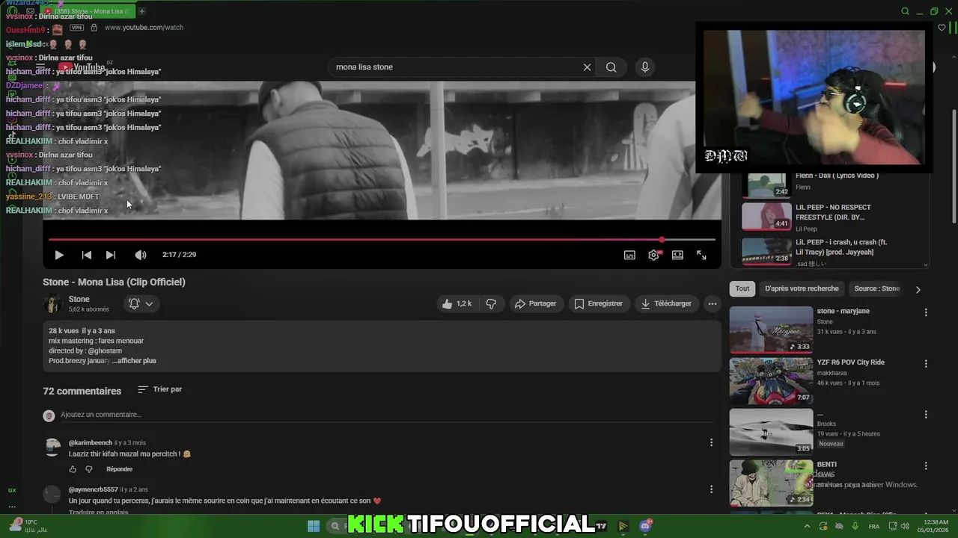Open new browser tab with plus button
Screen dimensions: 958x538
(141, 11)
